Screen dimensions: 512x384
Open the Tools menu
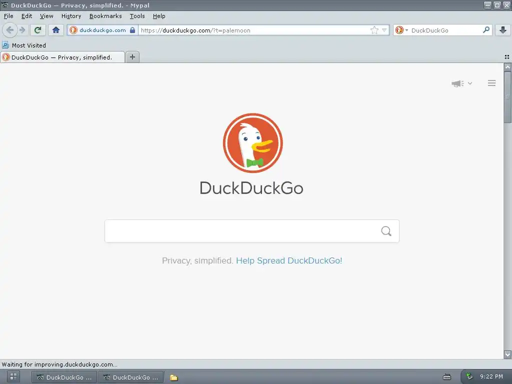click(x=137, y=16)
